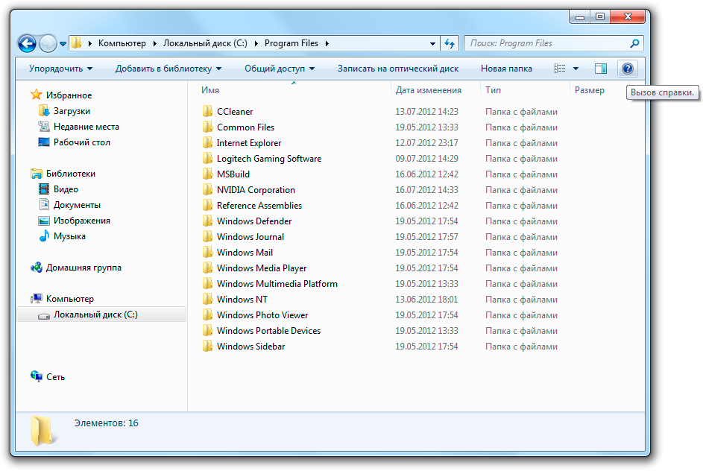Click the Back navigation arrow button
The width and height of the screenshot is (703, 471).
27,43
